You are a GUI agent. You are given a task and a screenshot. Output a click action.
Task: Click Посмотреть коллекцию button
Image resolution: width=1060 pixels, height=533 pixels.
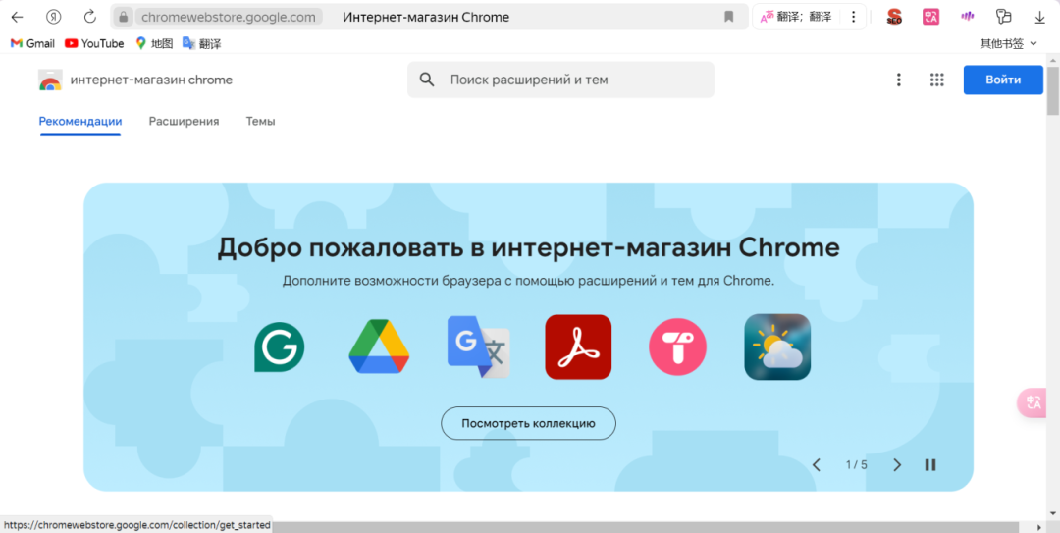(529, 424)
